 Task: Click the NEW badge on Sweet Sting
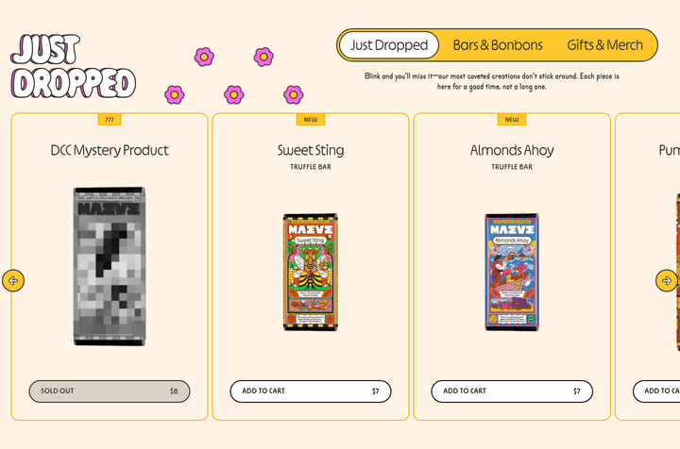point(311,120)
